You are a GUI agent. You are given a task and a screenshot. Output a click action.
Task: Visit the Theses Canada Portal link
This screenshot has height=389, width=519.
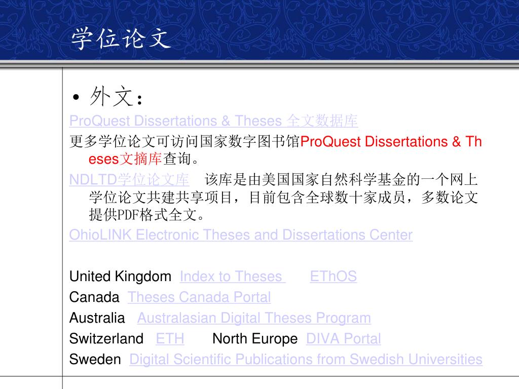point(199,297)
